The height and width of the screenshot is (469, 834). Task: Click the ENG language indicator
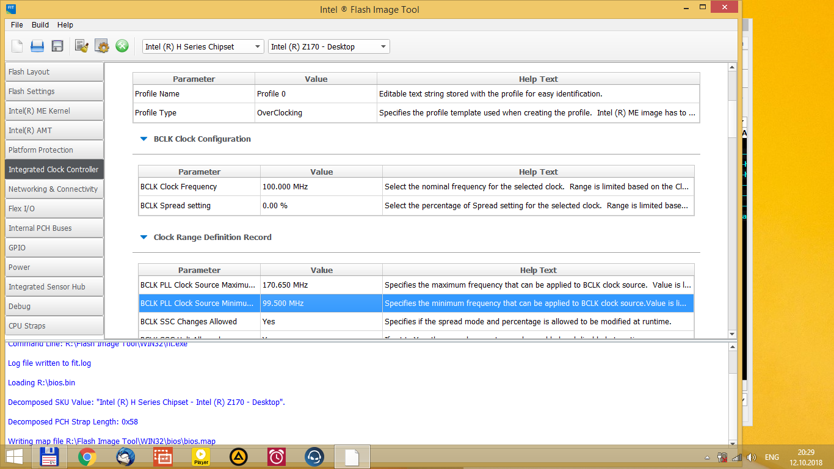point(772,457)
